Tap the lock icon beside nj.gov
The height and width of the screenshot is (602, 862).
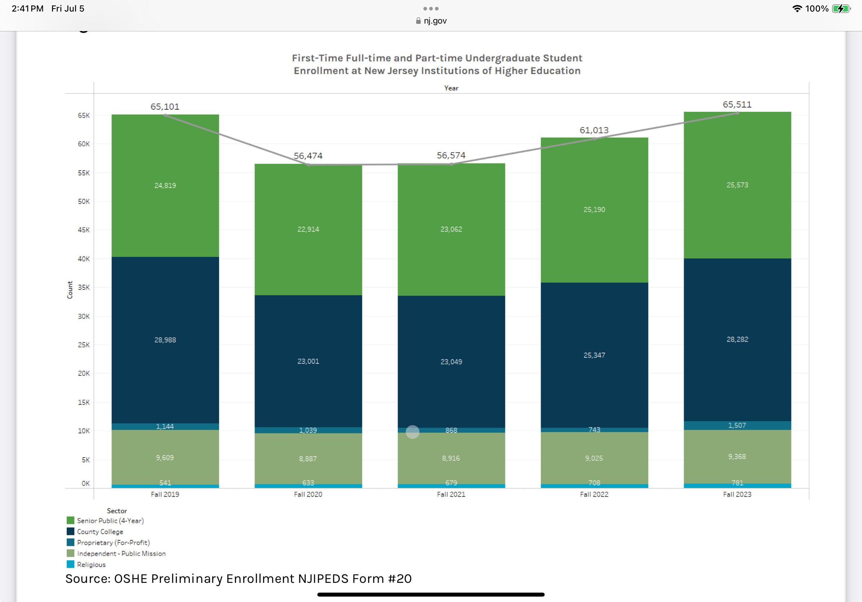(x=418, y=21)
